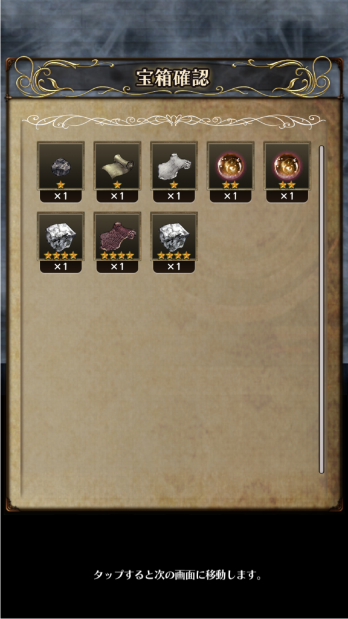Click the two stars on first amber orb
Screen dimensions: 348x619
pos(231,185)
